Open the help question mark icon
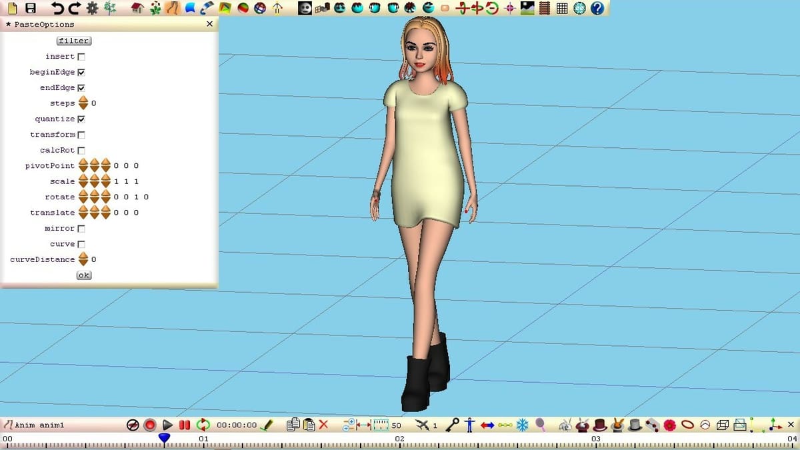Image resolution: width=800 pixels, height=450 pixels. [597, 9]
